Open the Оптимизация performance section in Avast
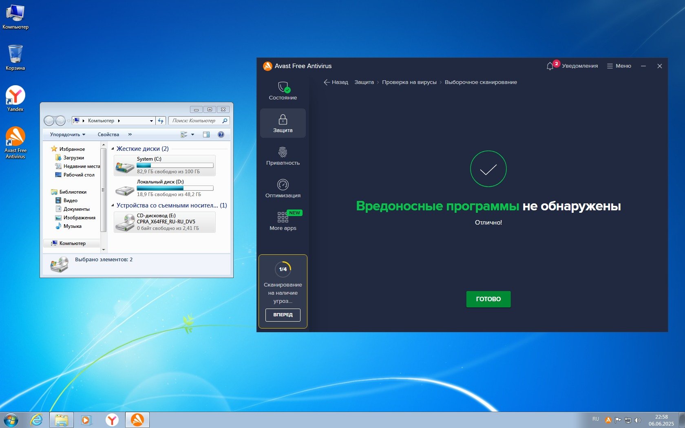The width and height of the screenshot is (685, 428). point(283,189)
